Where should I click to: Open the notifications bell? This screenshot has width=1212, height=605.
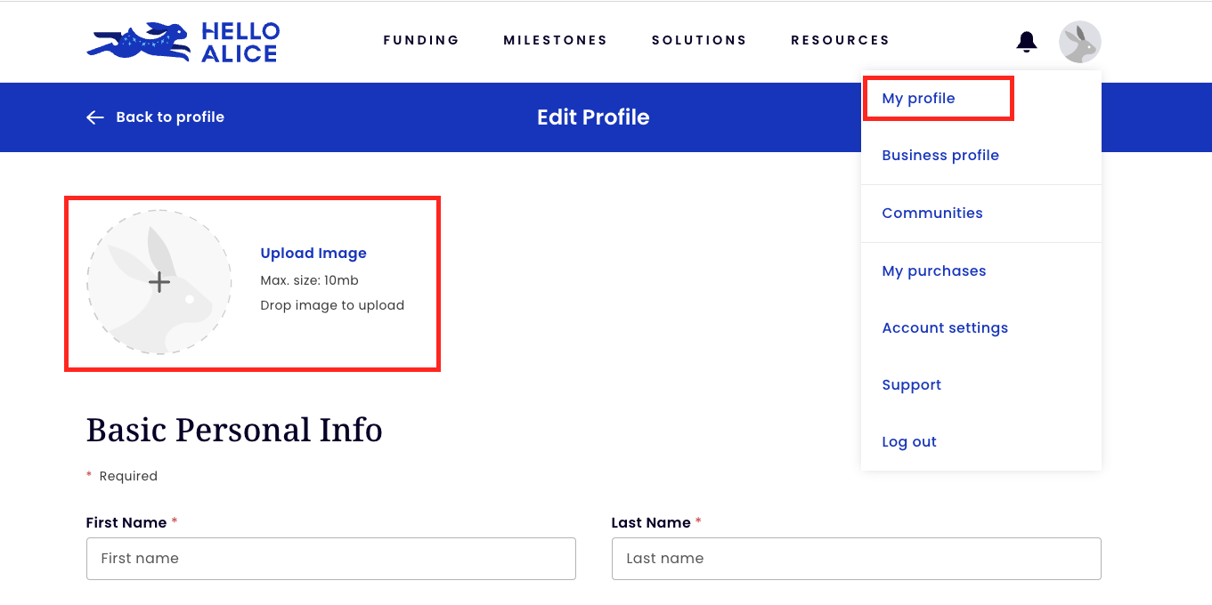[x=1027, y=41]
